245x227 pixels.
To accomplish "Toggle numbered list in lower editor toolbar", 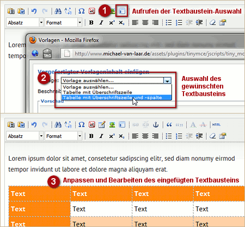I will click(x=179, y=136).
